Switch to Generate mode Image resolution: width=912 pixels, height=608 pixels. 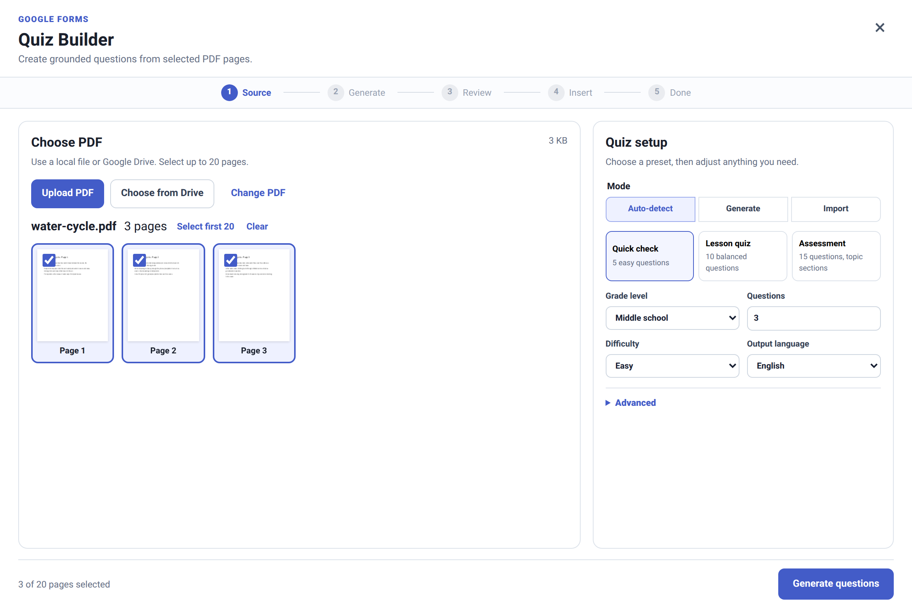[x=743, y=209]
